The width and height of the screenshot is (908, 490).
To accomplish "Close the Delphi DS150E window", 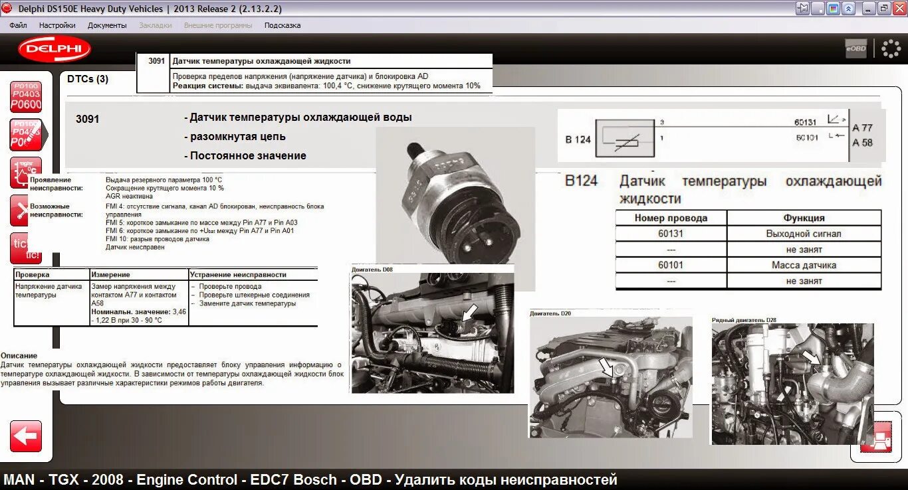I will 898,9.
